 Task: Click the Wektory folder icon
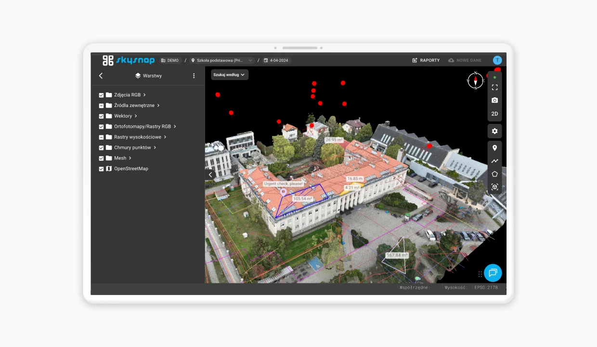coord(109,116)
